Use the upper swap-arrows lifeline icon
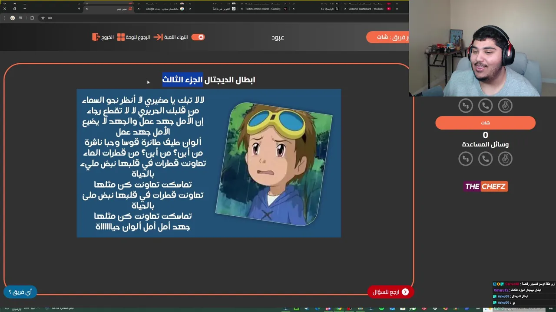Viewport: 556px width, 312px height. pyautogui.click(x=466, y=105)
